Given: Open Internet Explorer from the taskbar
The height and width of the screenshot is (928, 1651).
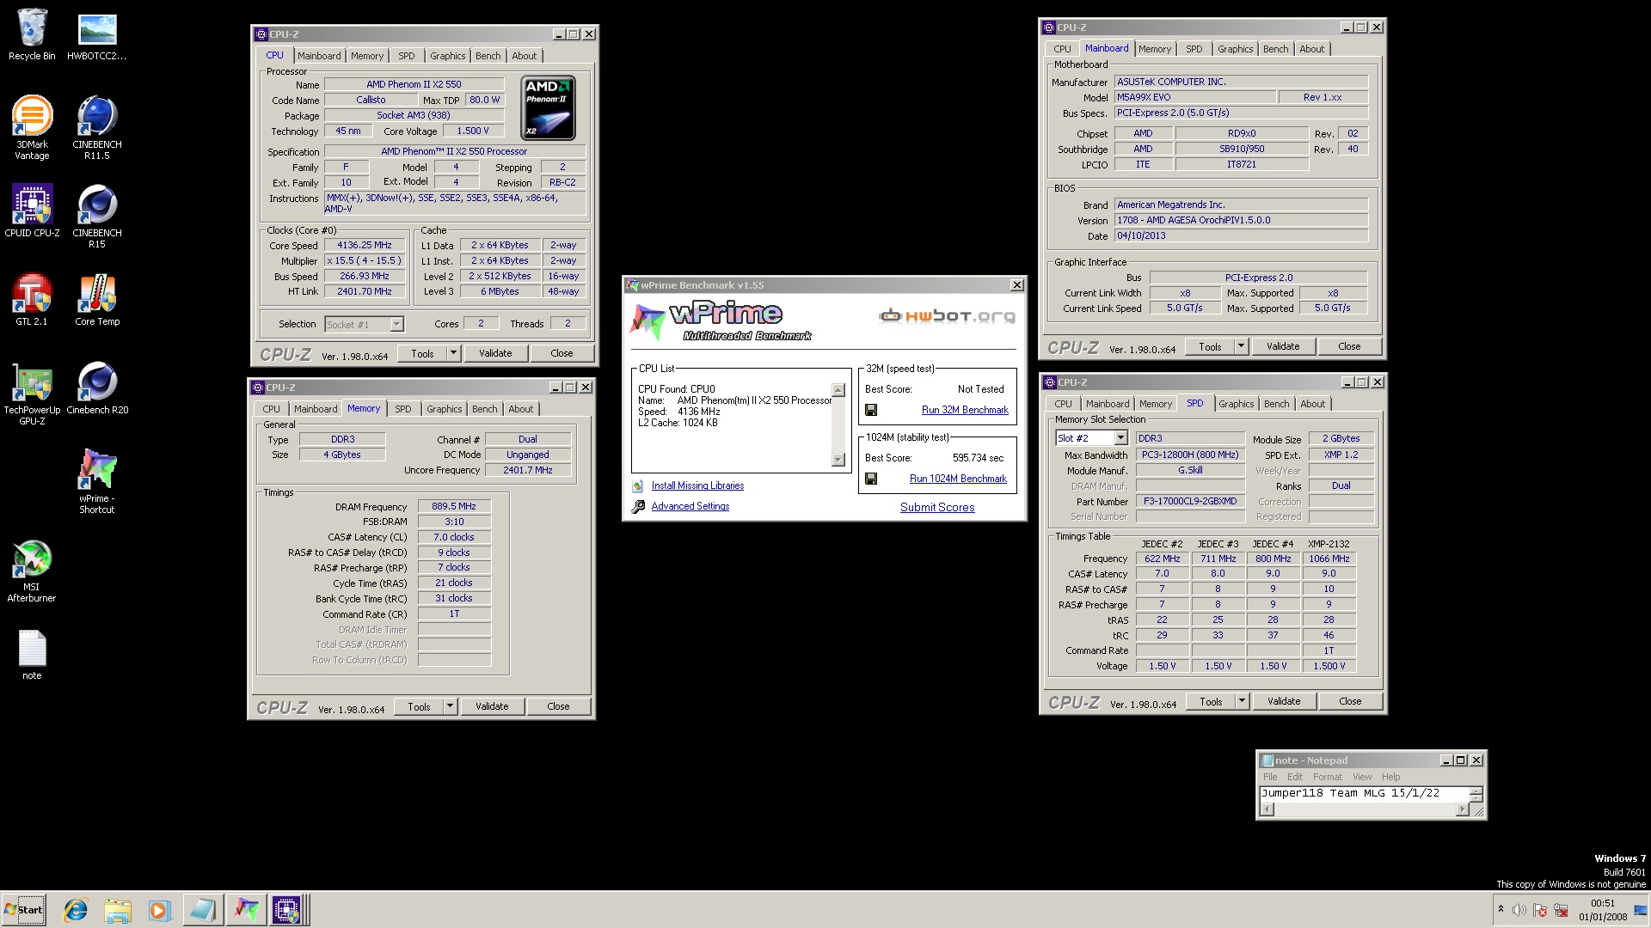Looking at the screenshot, I should click(76, 910).
